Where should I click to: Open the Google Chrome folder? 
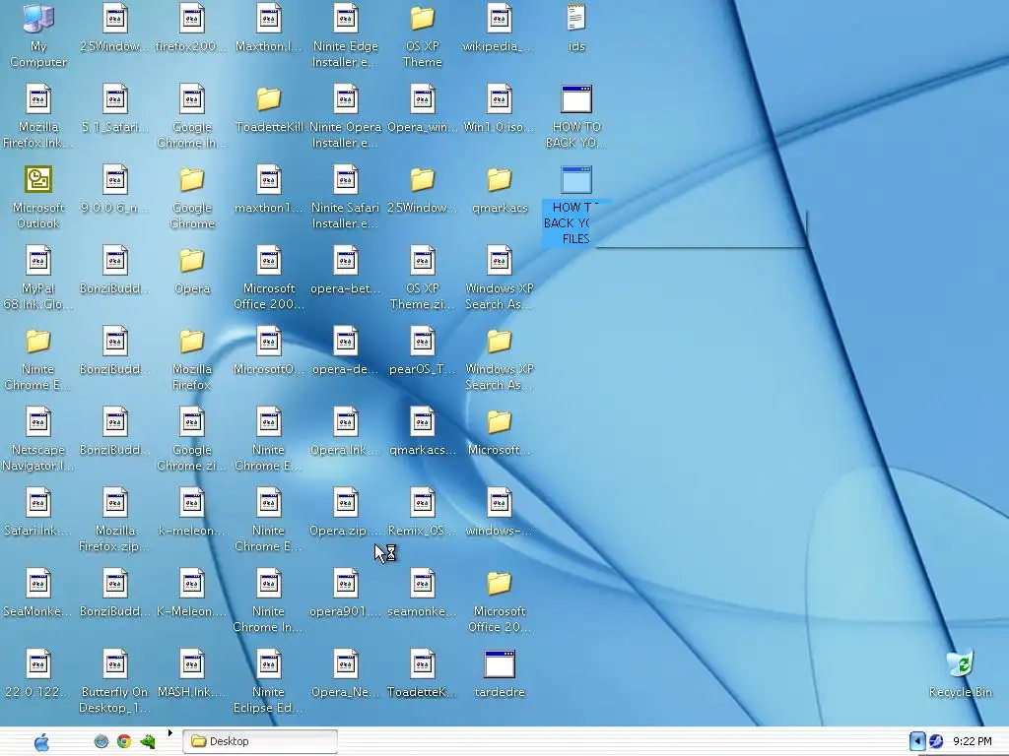192,180
